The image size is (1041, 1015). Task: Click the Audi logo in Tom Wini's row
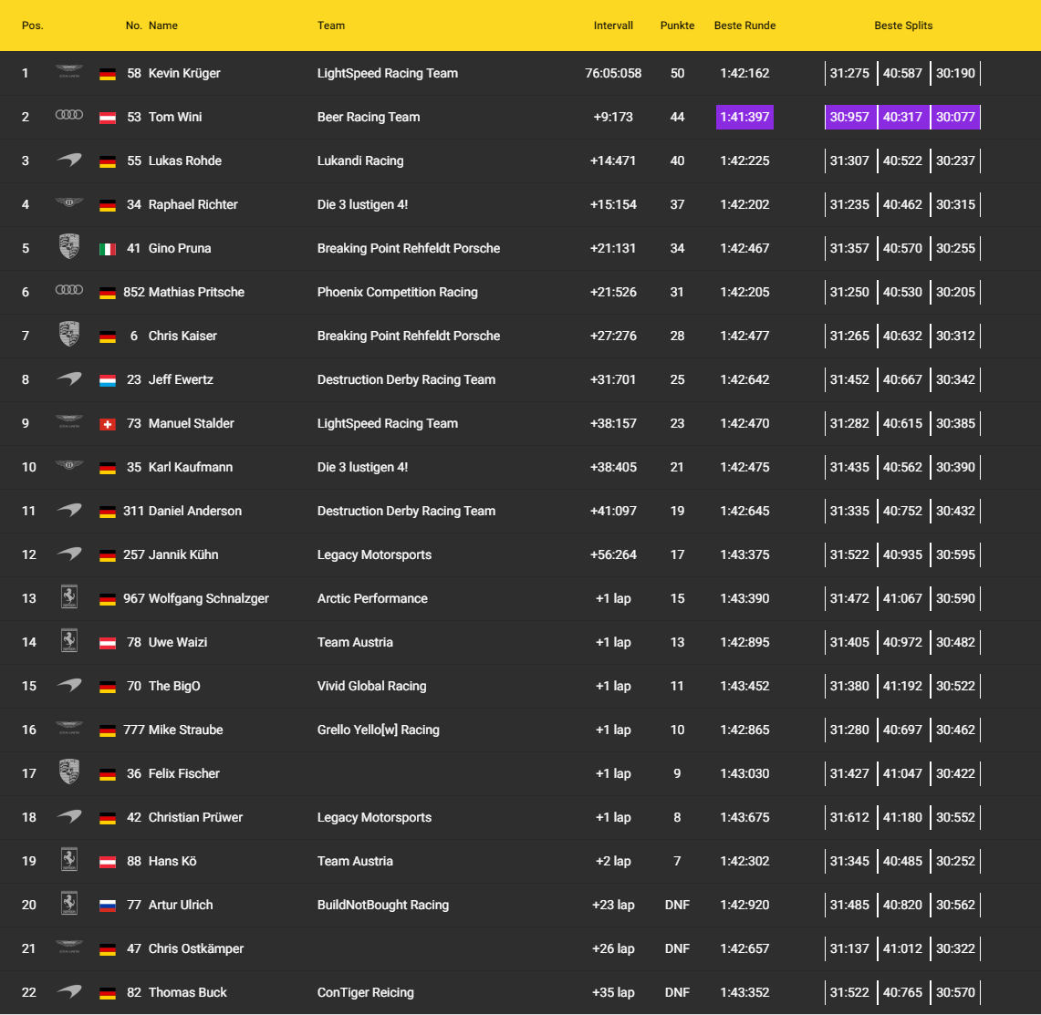click(x=68, y=117)
